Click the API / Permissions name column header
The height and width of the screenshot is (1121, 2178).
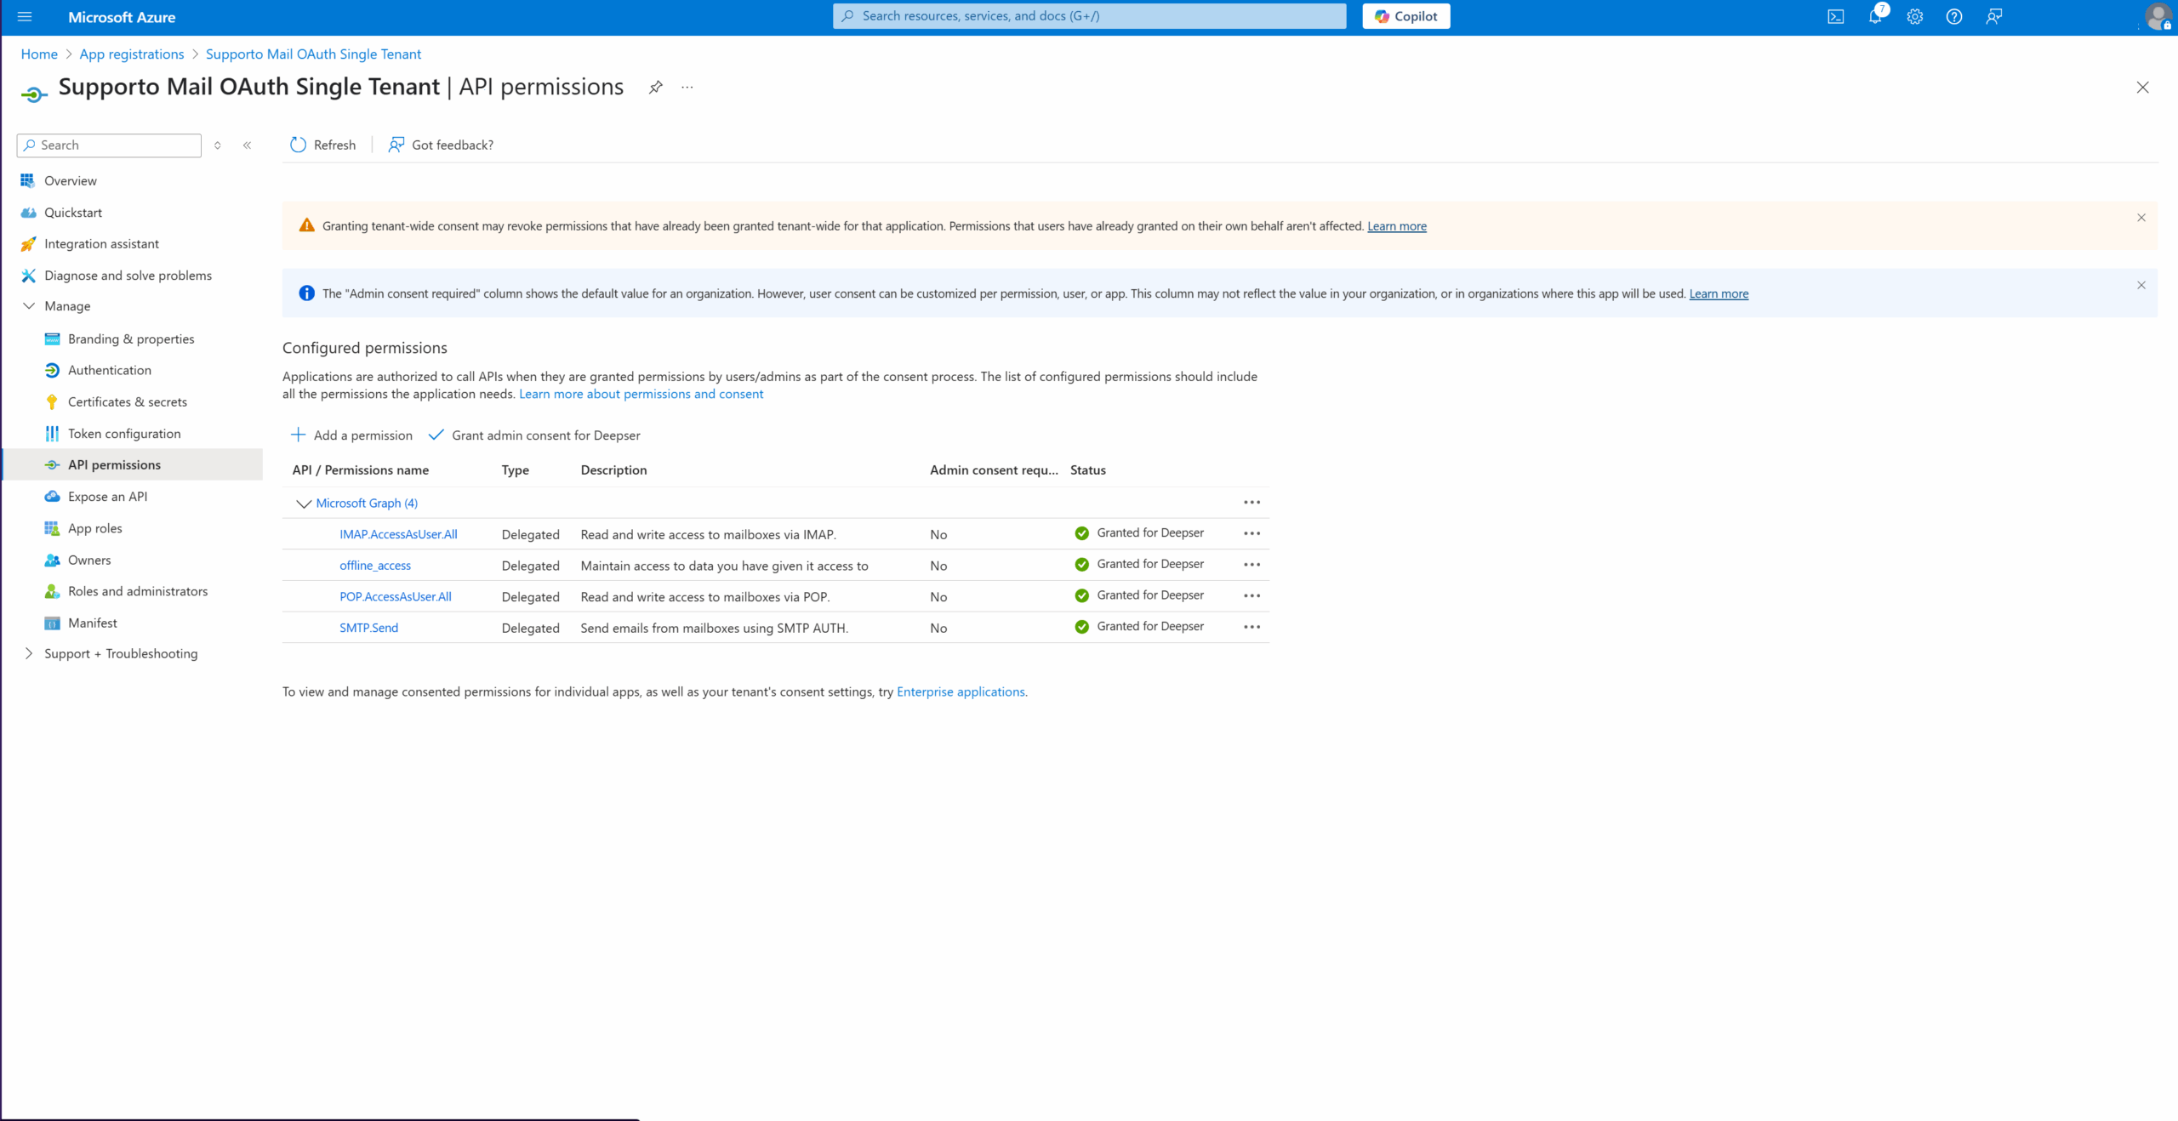click(x=361, y=470)
